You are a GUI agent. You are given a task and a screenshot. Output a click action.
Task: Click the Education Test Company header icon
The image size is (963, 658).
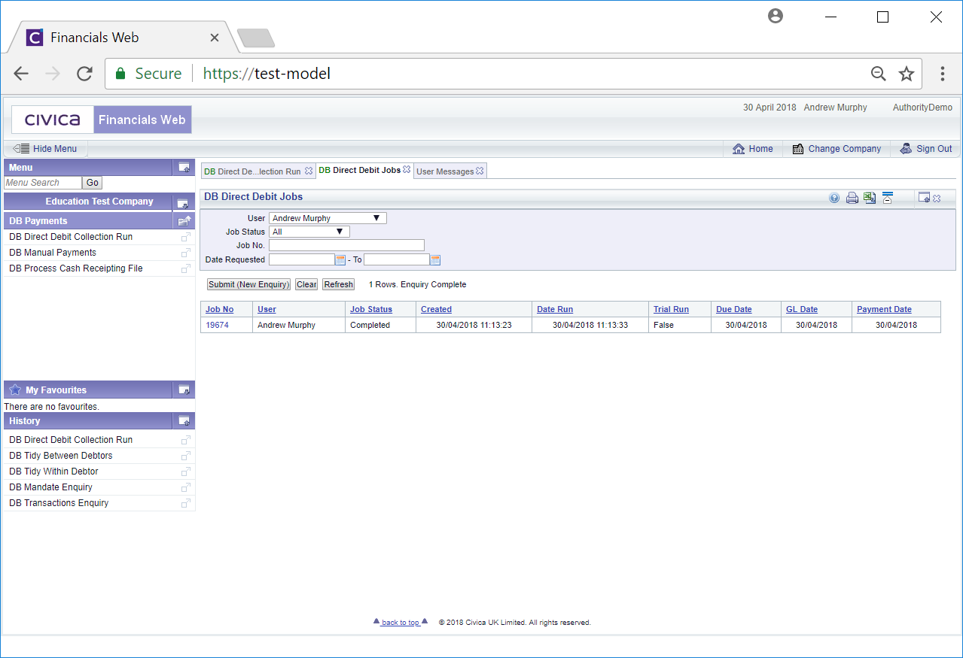click(182, 202)
